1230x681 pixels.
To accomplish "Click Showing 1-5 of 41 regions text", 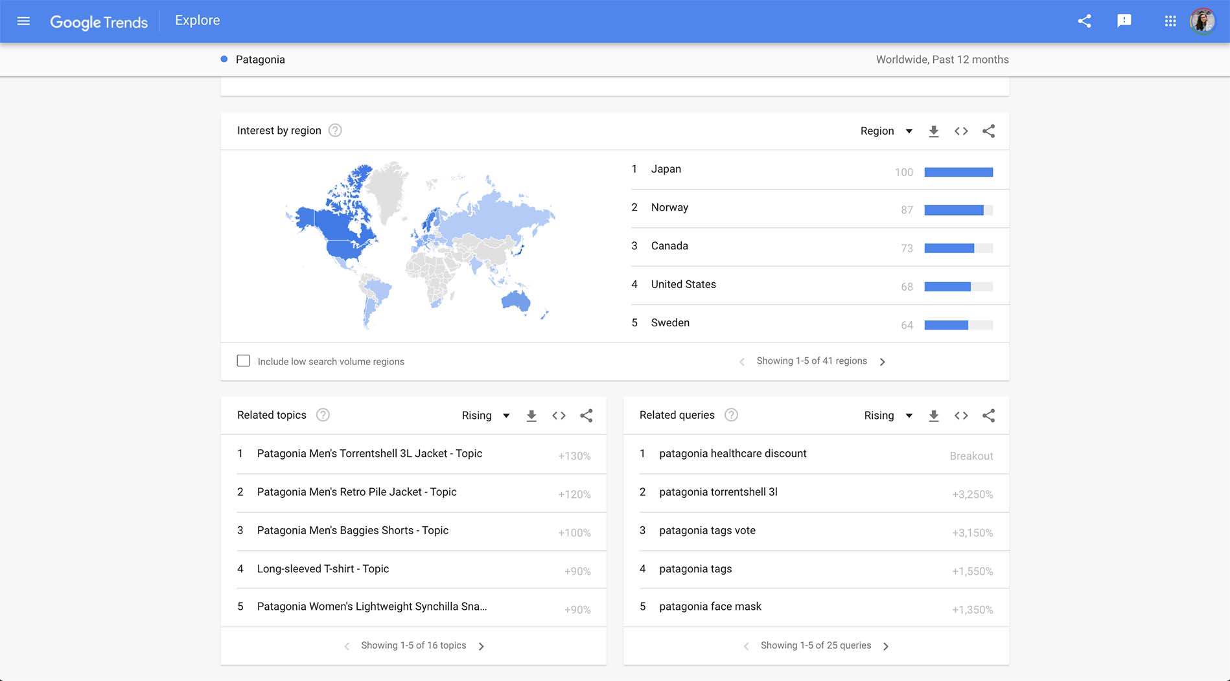I will [x=811, y=361].
